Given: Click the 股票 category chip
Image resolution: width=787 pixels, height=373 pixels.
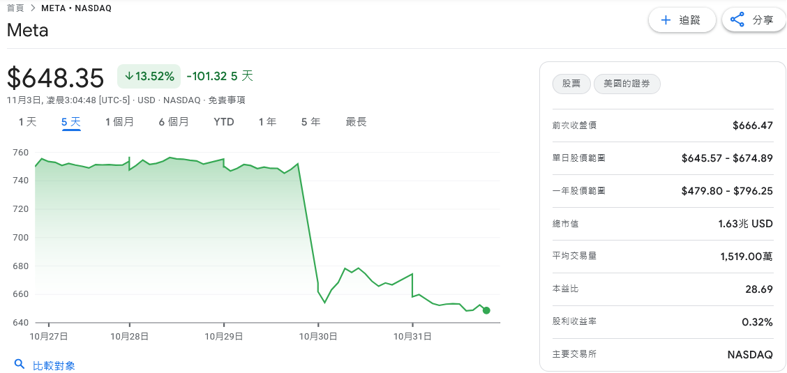Looking at the screenshot, I should pos(571,84).
